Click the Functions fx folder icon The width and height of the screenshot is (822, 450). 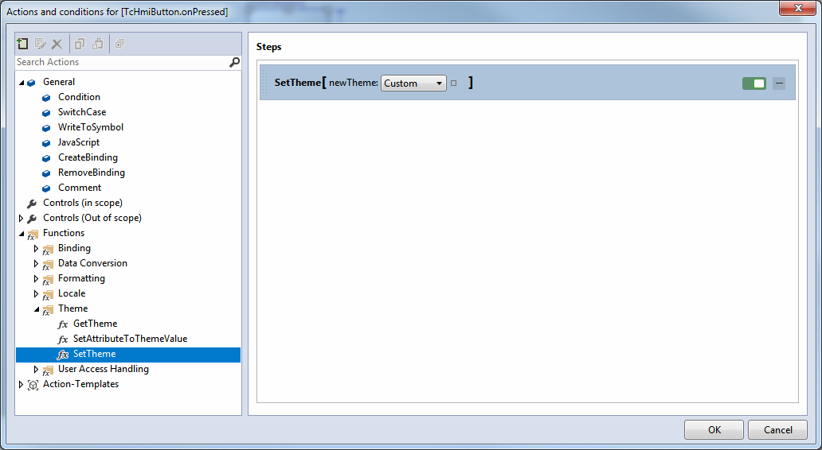point(33,235)
